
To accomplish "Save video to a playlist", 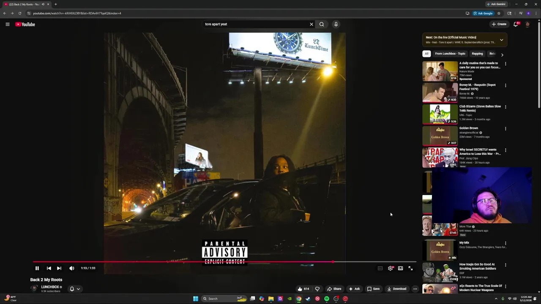I will coord(373,289).
